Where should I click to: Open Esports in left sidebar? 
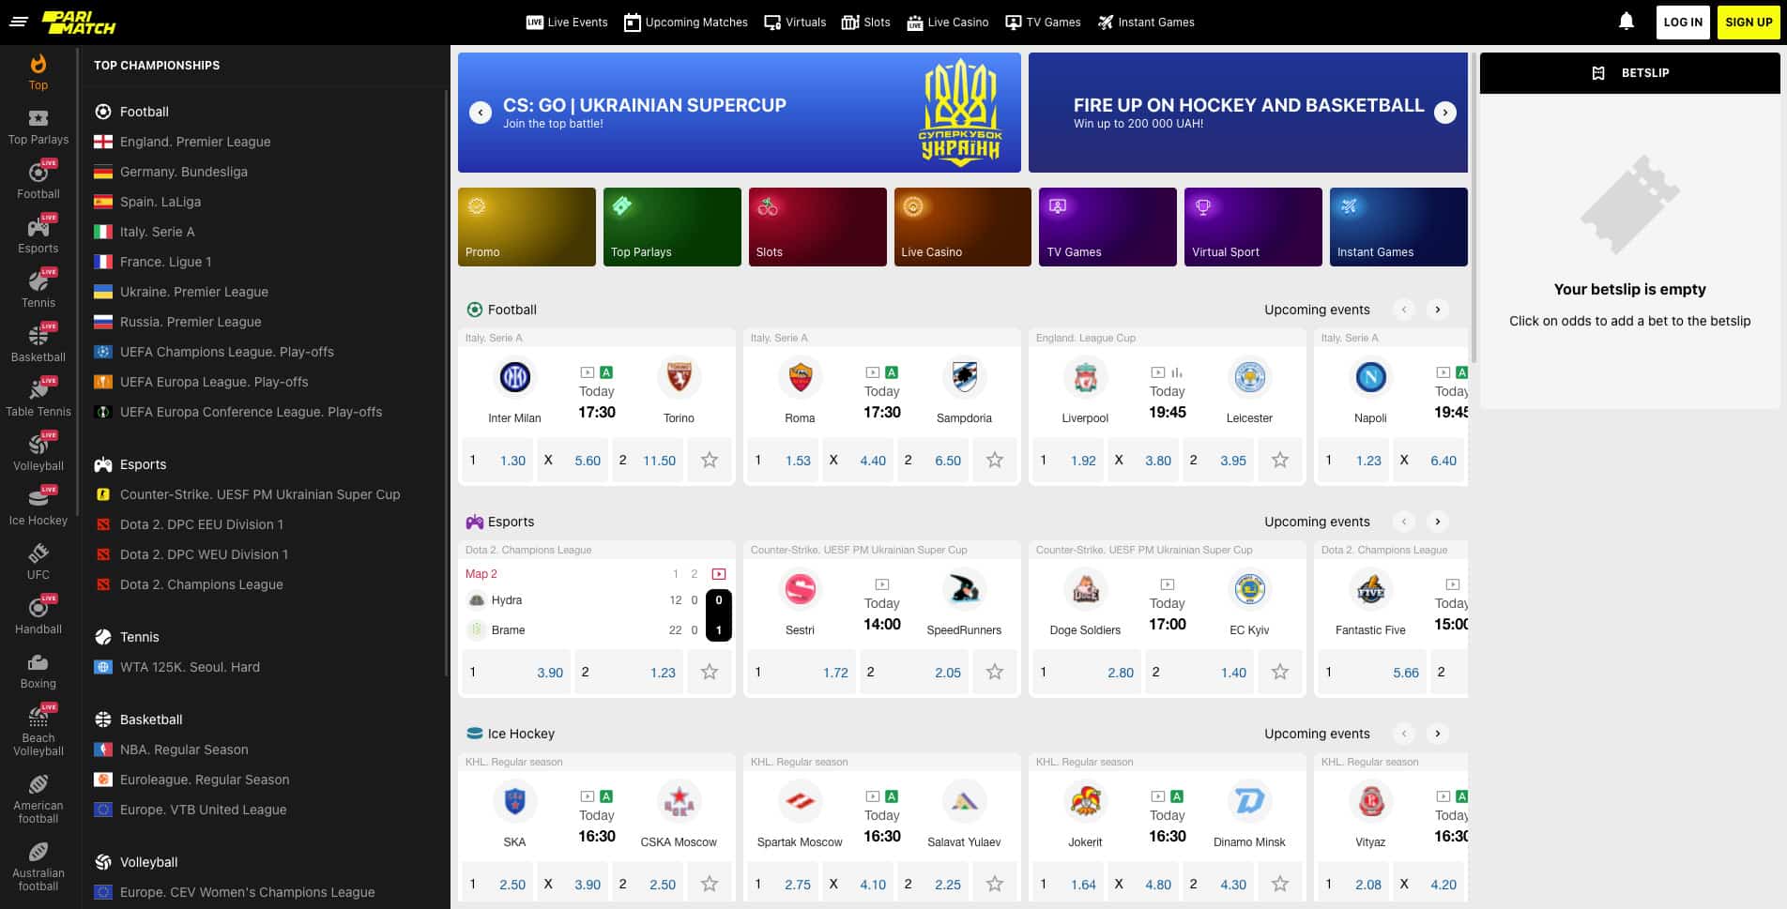(x=38, y=235)
